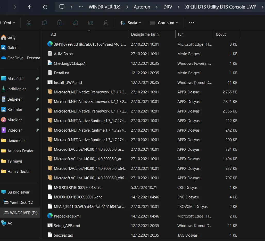The width and height of the screenshot is (265, 241).
Task: Click the Cut scissors icon in toolbar
Action: coord(29,23)
